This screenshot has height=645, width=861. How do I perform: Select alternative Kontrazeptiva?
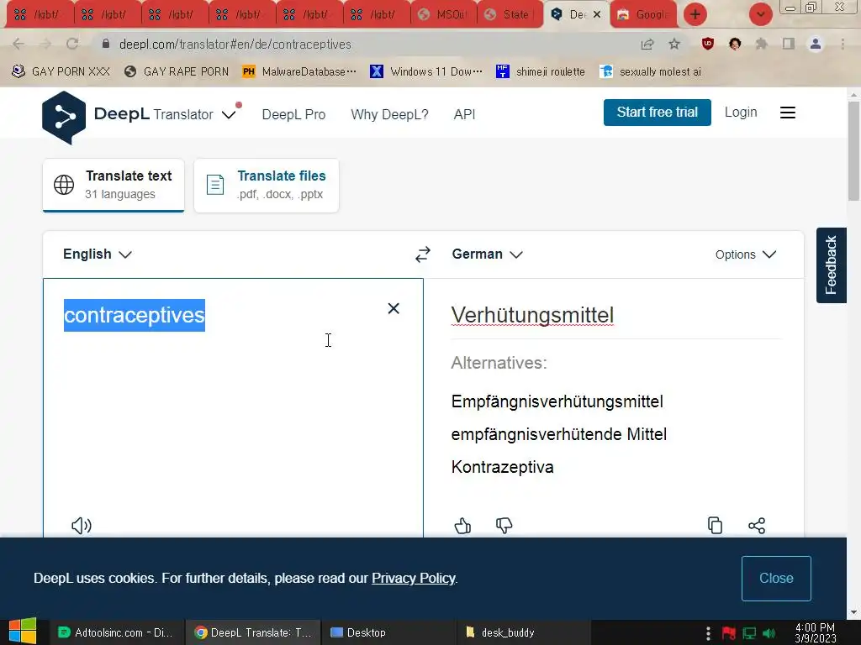pos(502,467)
